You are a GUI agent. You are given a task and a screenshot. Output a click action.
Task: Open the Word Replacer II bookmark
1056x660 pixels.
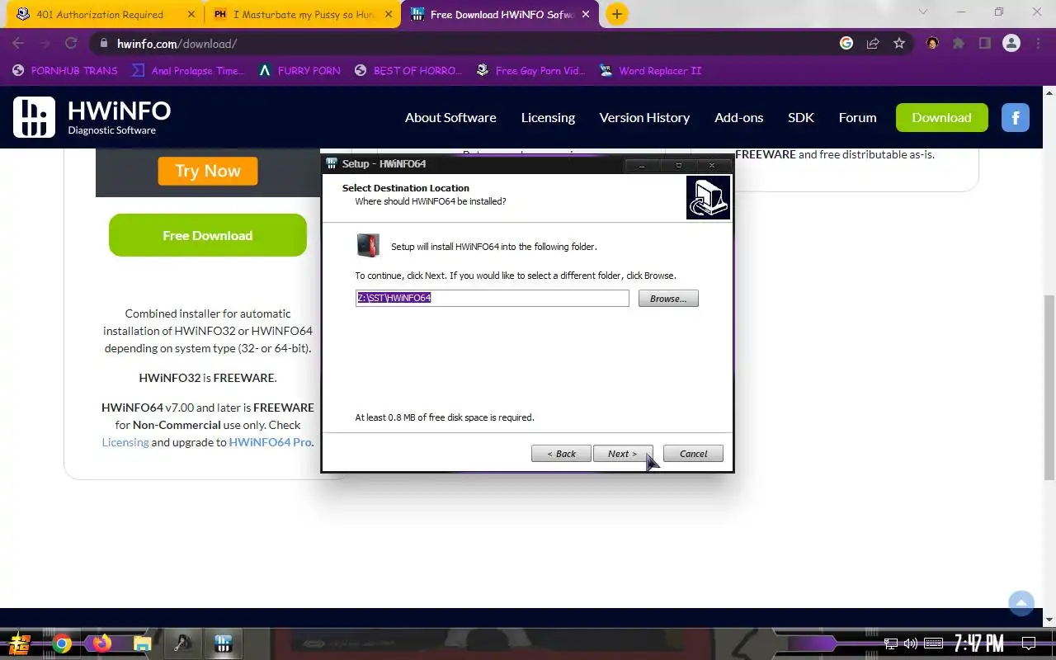coord(650,71)
